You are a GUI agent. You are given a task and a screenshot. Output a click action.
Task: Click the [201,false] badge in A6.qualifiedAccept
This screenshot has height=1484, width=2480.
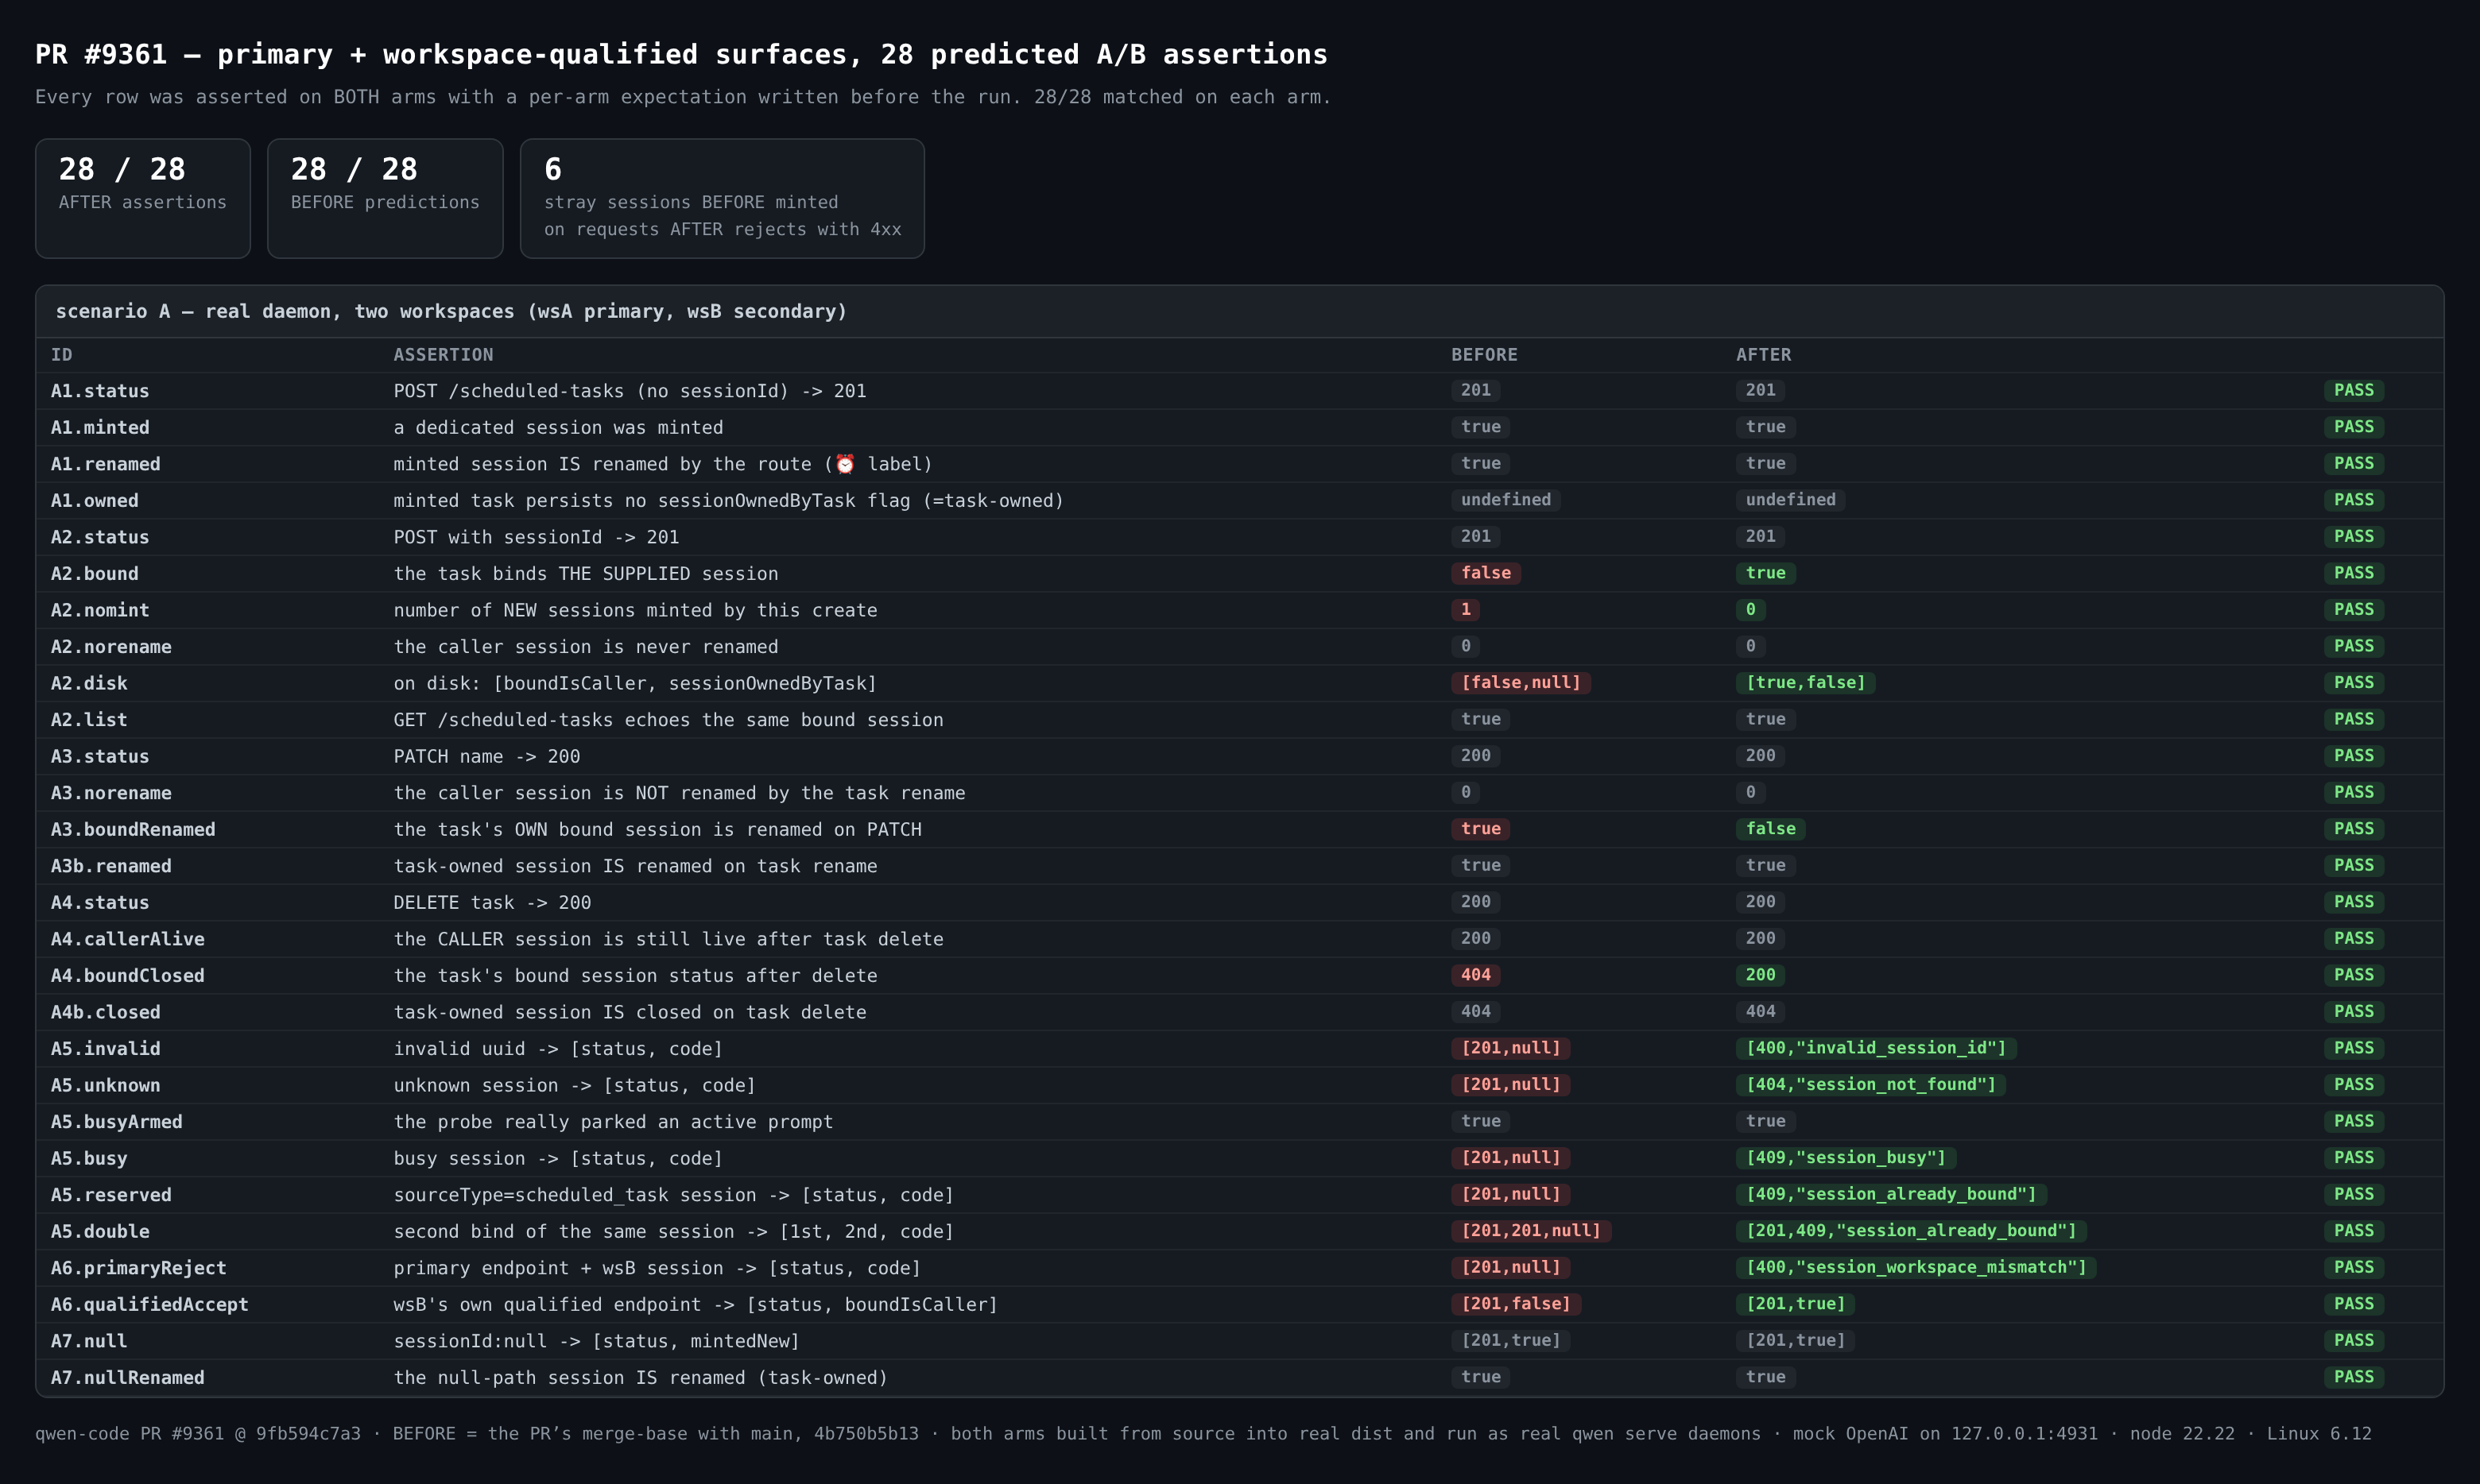pyautogui.click(x=1516, y=1304)
